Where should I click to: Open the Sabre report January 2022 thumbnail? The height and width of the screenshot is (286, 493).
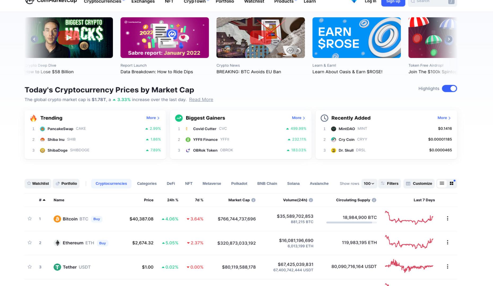click(165, 38)
